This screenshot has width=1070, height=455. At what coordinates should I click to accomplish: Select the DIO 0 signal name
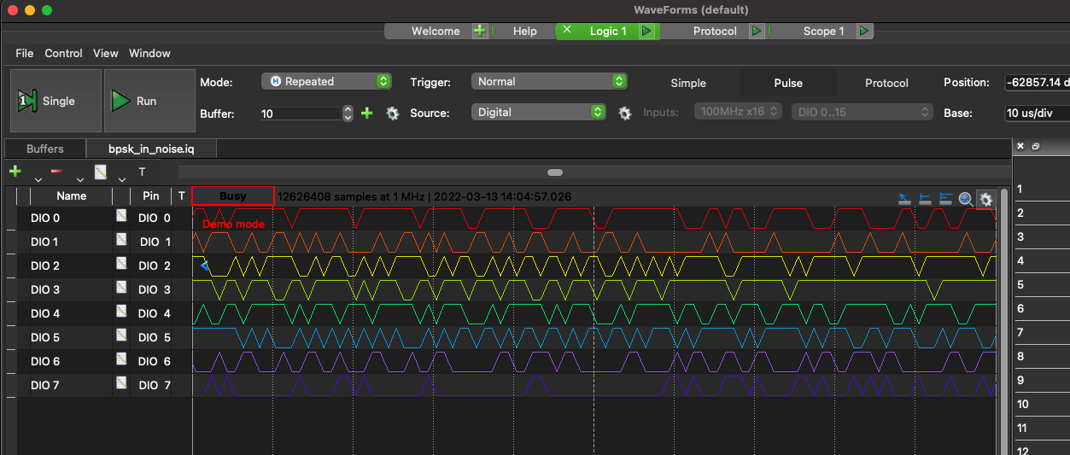click(x=45, y=218)
